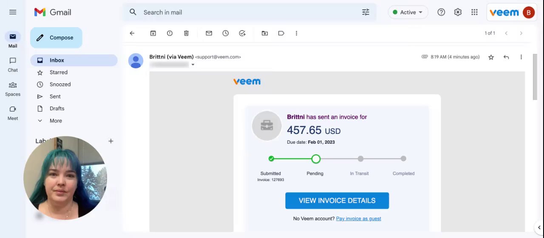Go to the Sent folder

[55, 96]
